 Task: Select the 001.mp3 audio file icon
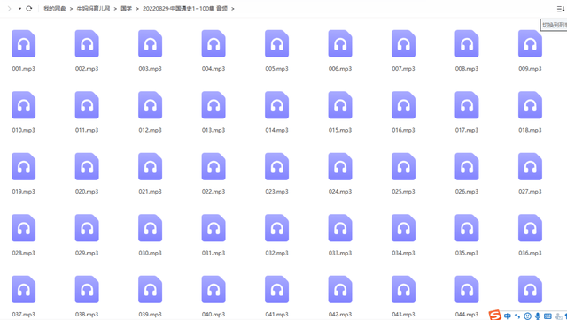(24, 43)
